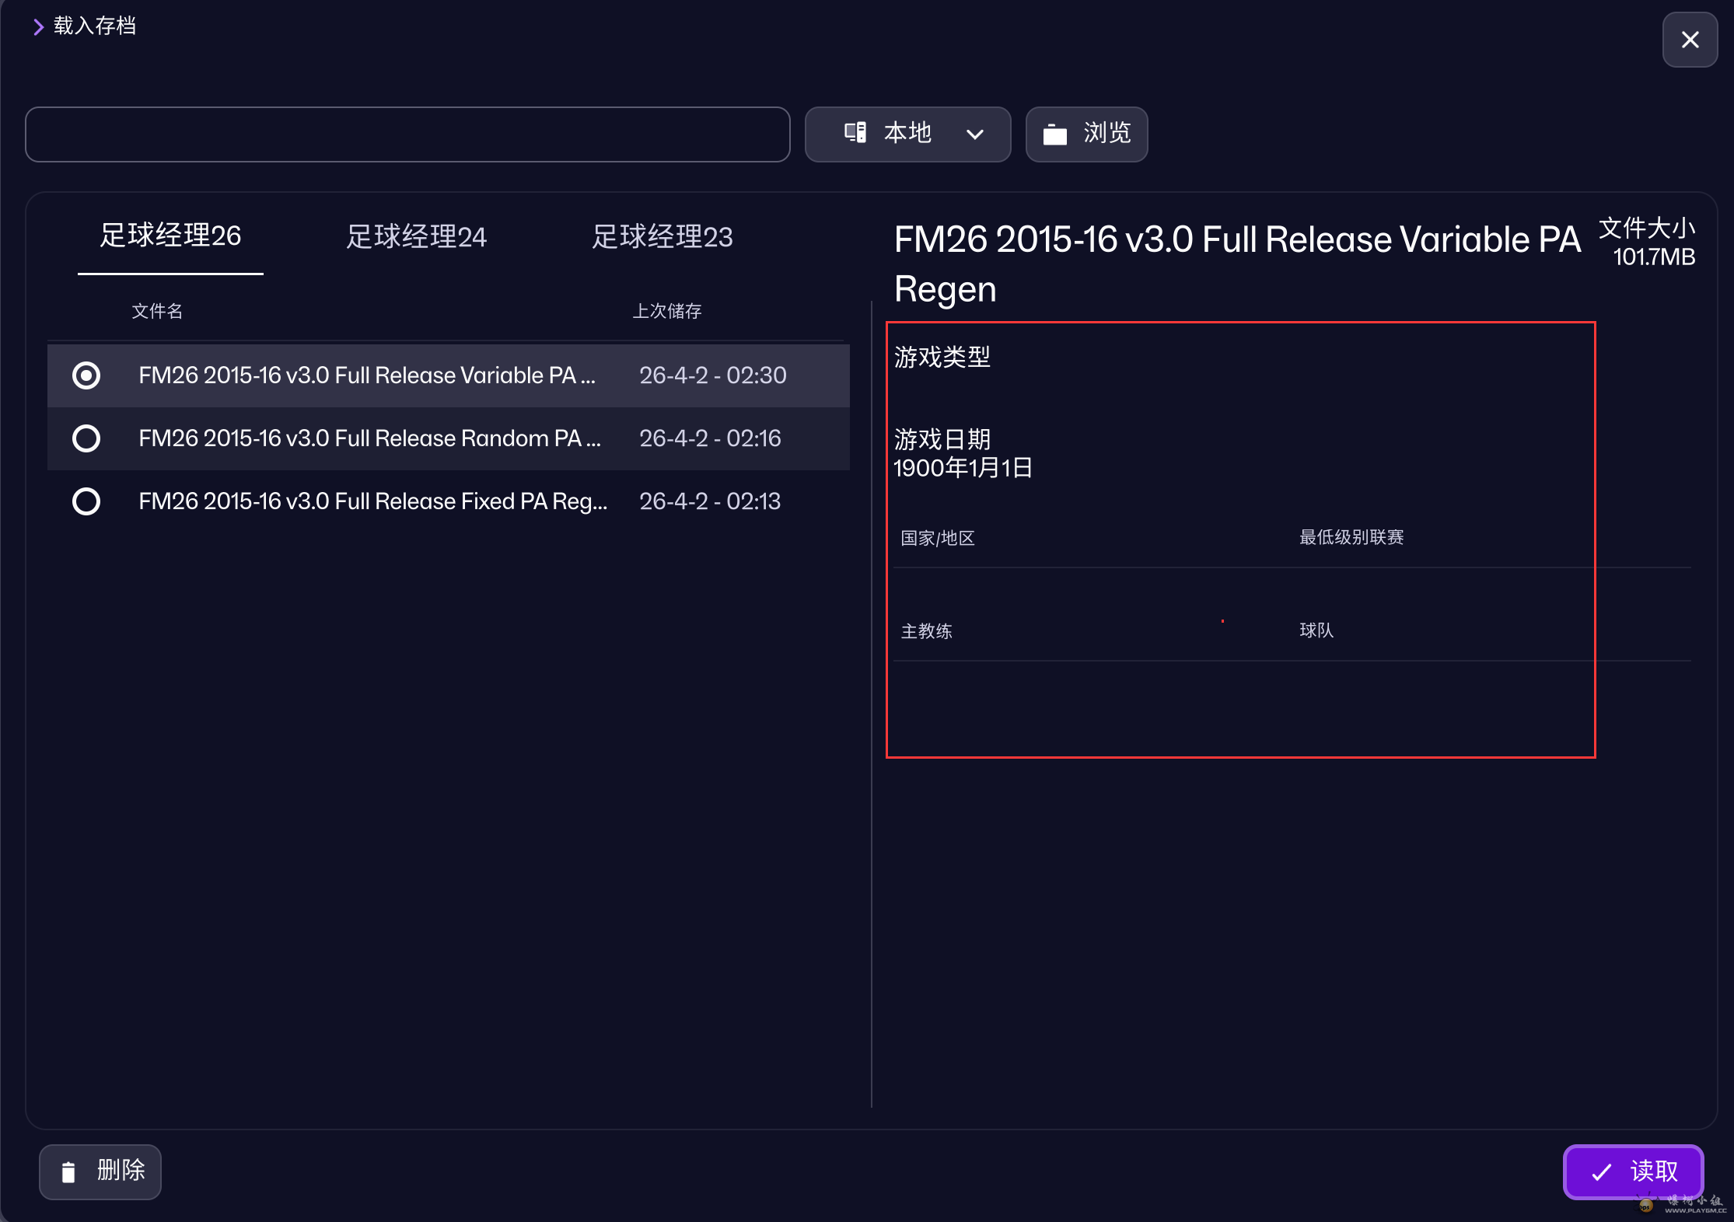Click the 球队 label
1734x1222 pixels.
click(x=1316, y=630)
